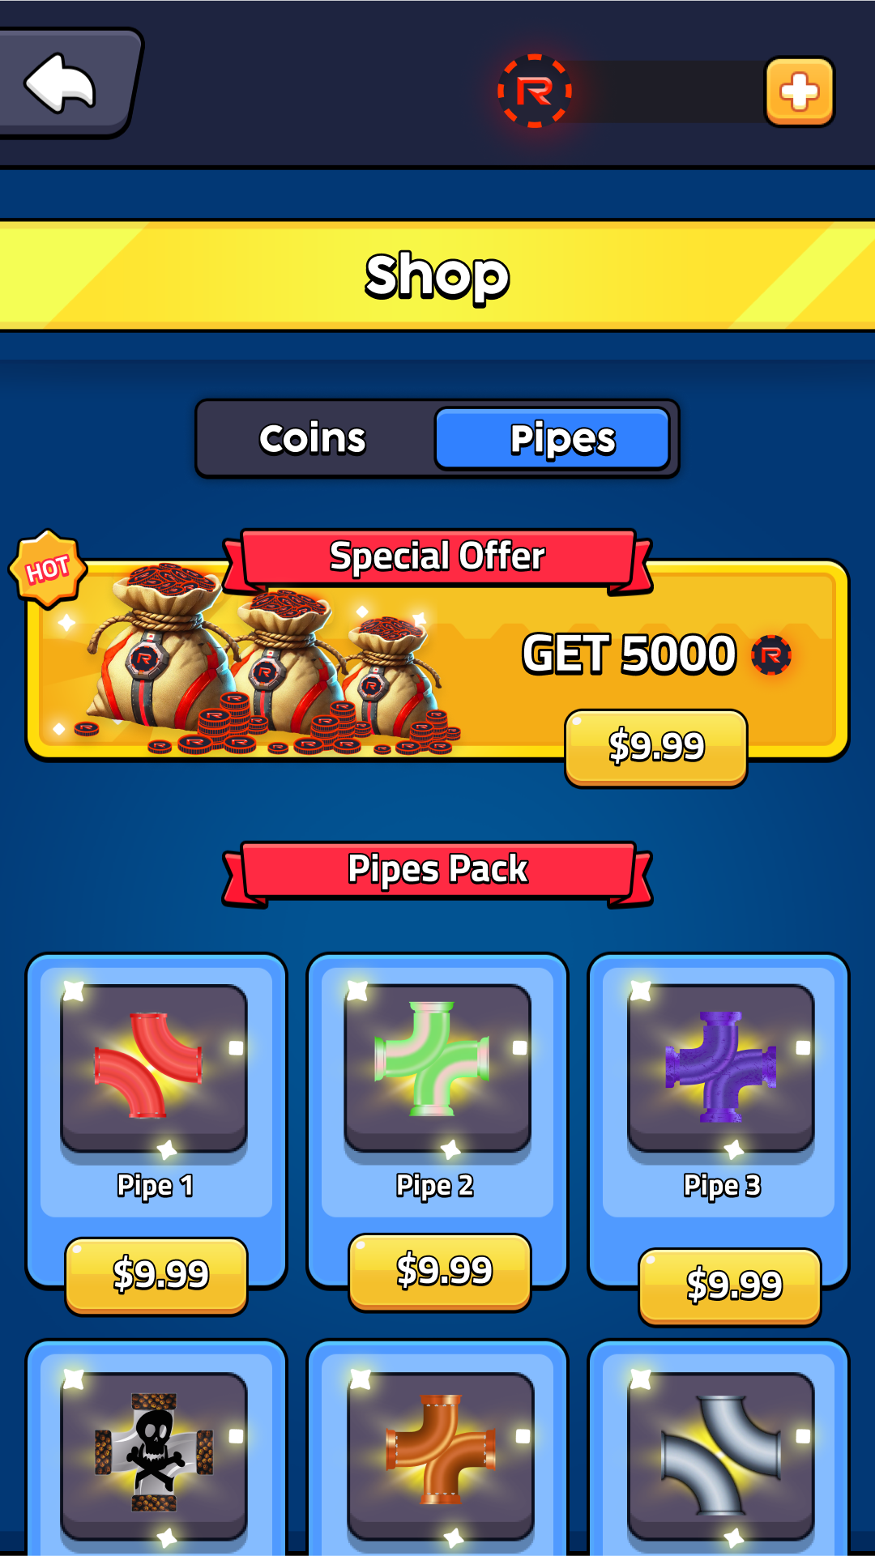Tap the Special Offer ribbon banner

437,558
